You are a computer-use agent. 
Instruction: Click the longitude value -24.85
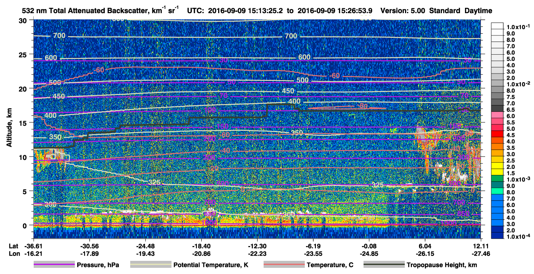tap(369, 254)
